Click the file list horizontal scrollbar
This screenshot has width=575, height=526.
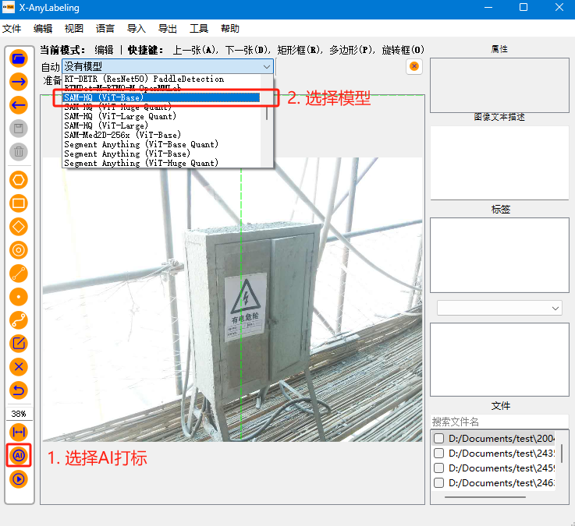(484, 497)
